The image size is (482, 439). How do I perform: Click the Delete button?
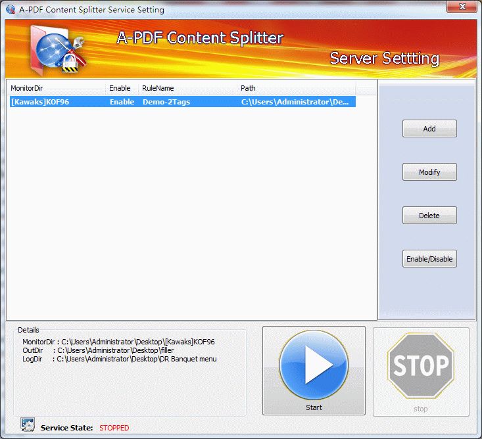pyautogui.click(x=429, y=216)
